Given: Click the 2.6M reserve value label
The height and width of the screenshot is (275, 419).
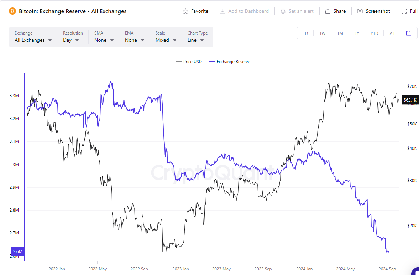Looking at the screenshot, I should (18, 252).
